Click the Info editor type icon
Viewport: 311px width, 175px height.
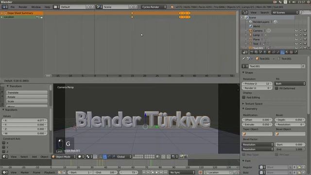click(x=4, y=7)
